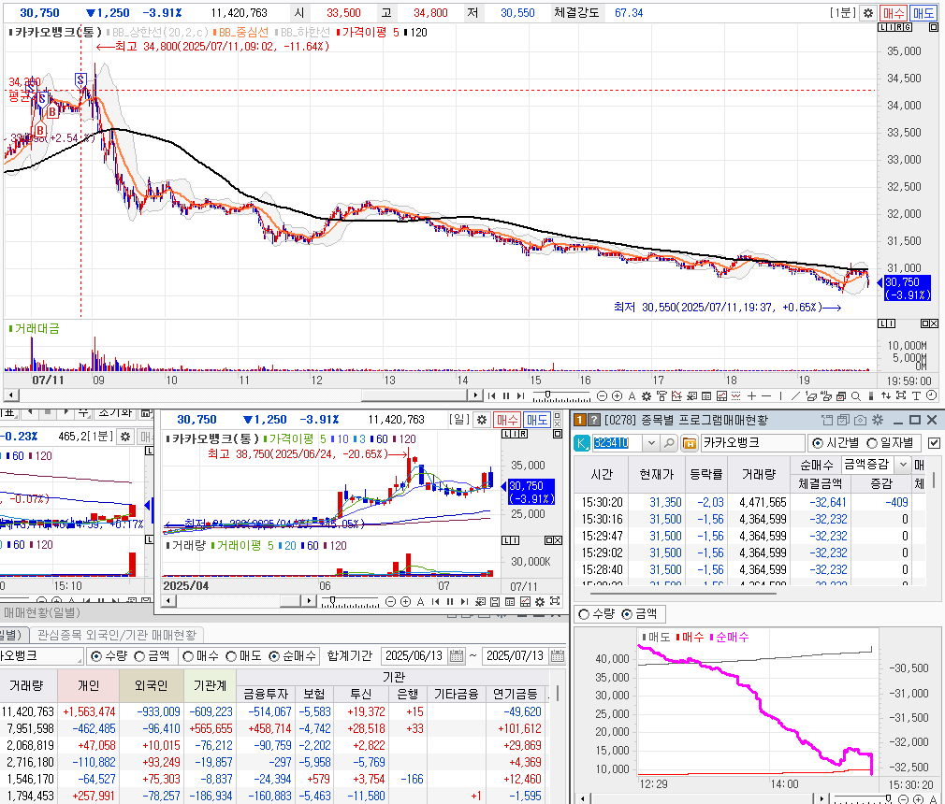This screenshot has width=945, height=804.
Task: Click the 기관계 column header
Action: (210, 685)
